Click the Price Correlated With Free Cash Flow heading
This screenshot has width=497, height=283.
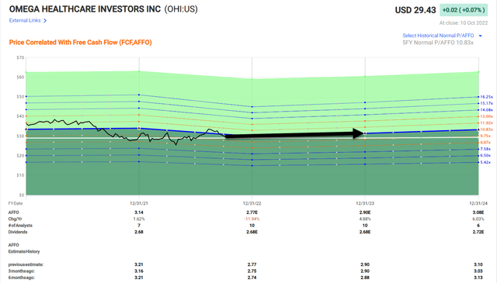pos(80,43)
